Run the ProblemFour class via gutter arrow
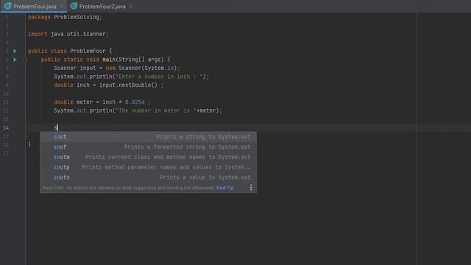Image resolution: width=471 pixels, height=265 pixels. pos(15,51)
